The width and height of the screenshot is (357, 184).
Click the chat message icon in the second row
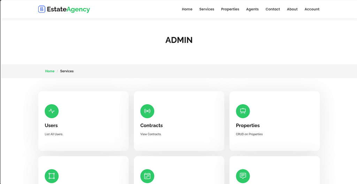click(x=243, y=176)
